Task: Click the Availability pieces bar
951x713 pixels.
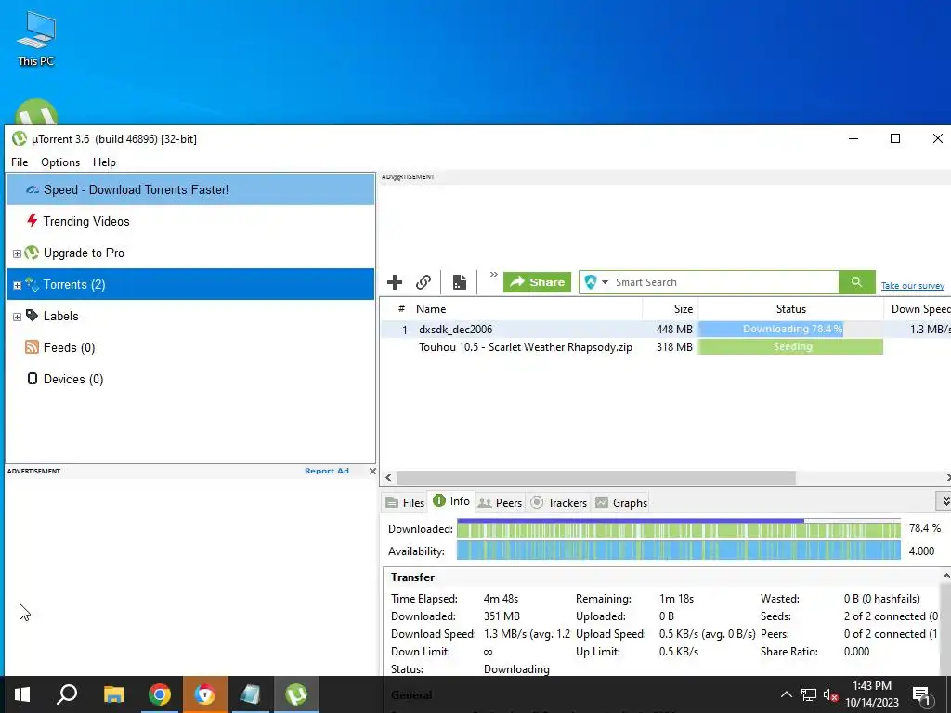Action: [x=678, y=551]
